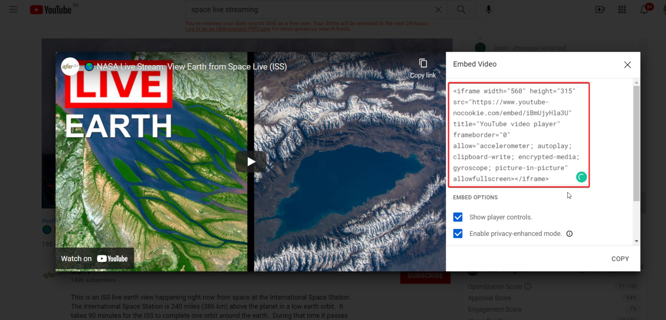Open the YouTube hamburger guide menu
The height and width of the screenshot is (320, 666).
tap(13, 10)
